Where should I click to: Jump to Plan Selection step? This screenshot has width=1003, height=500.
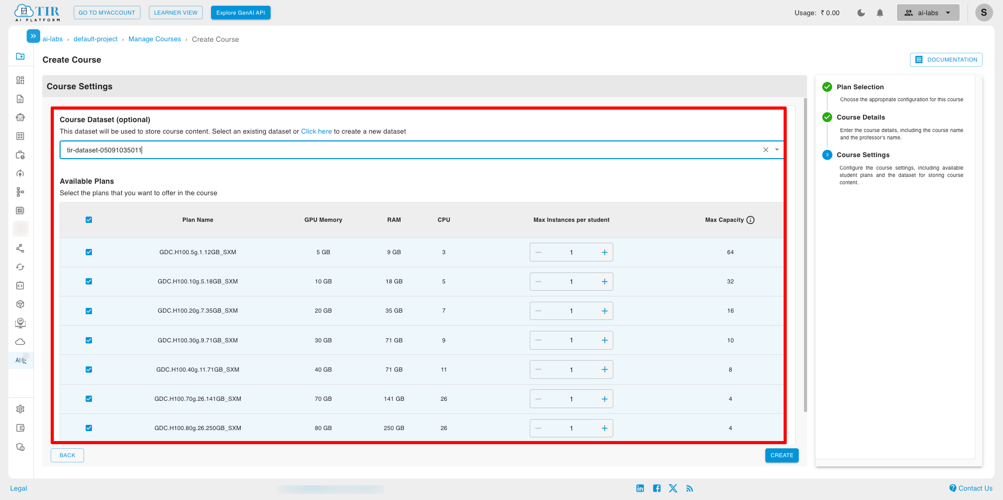860,87
